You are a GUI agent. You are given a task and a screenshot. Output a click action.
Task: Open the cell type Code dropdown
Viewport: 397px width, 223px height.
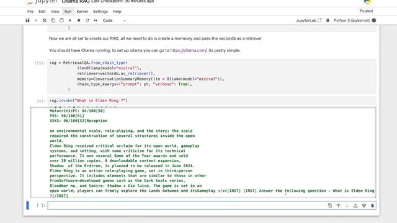(114, 20)
